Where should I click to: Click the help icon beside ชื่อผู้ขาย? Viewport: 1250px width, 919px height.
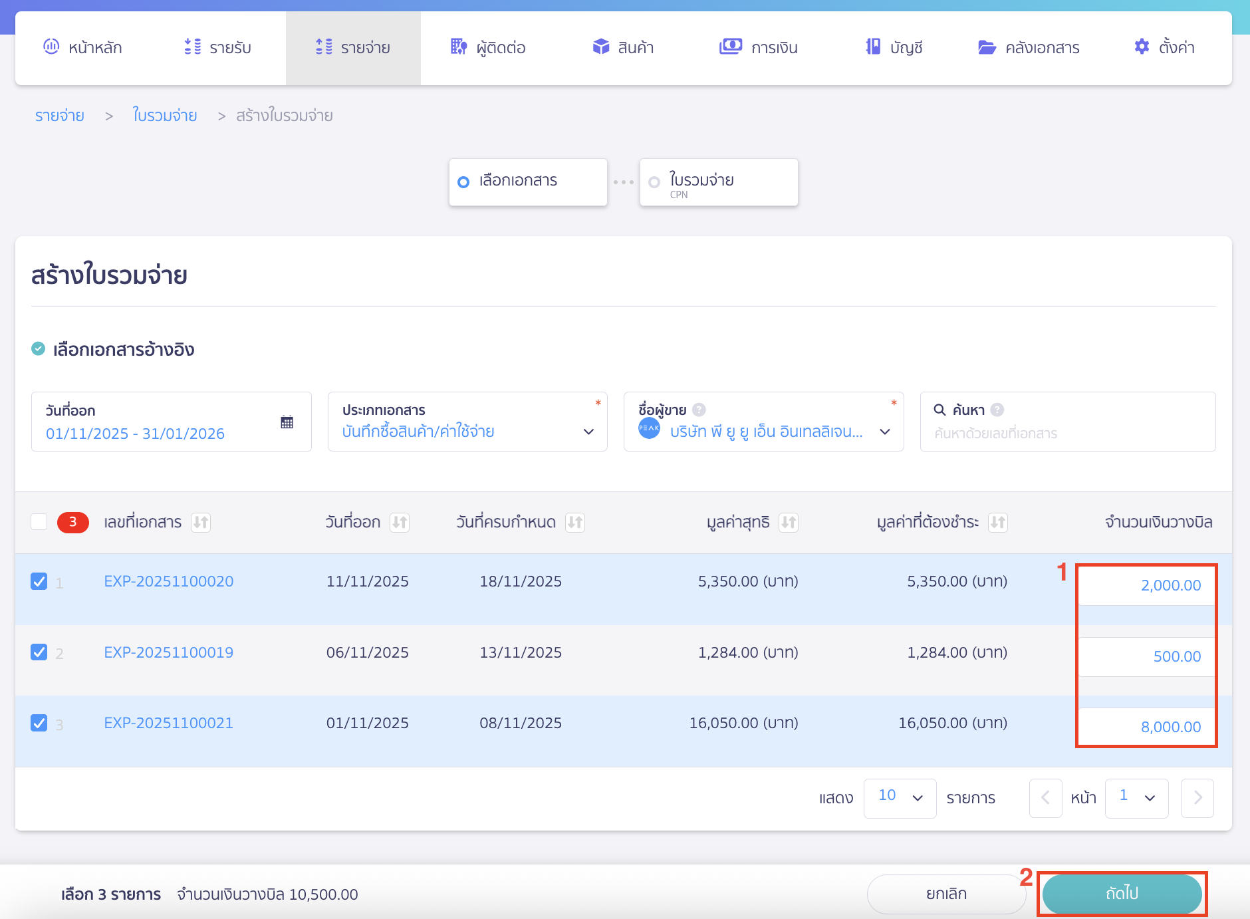pos(699,410)
